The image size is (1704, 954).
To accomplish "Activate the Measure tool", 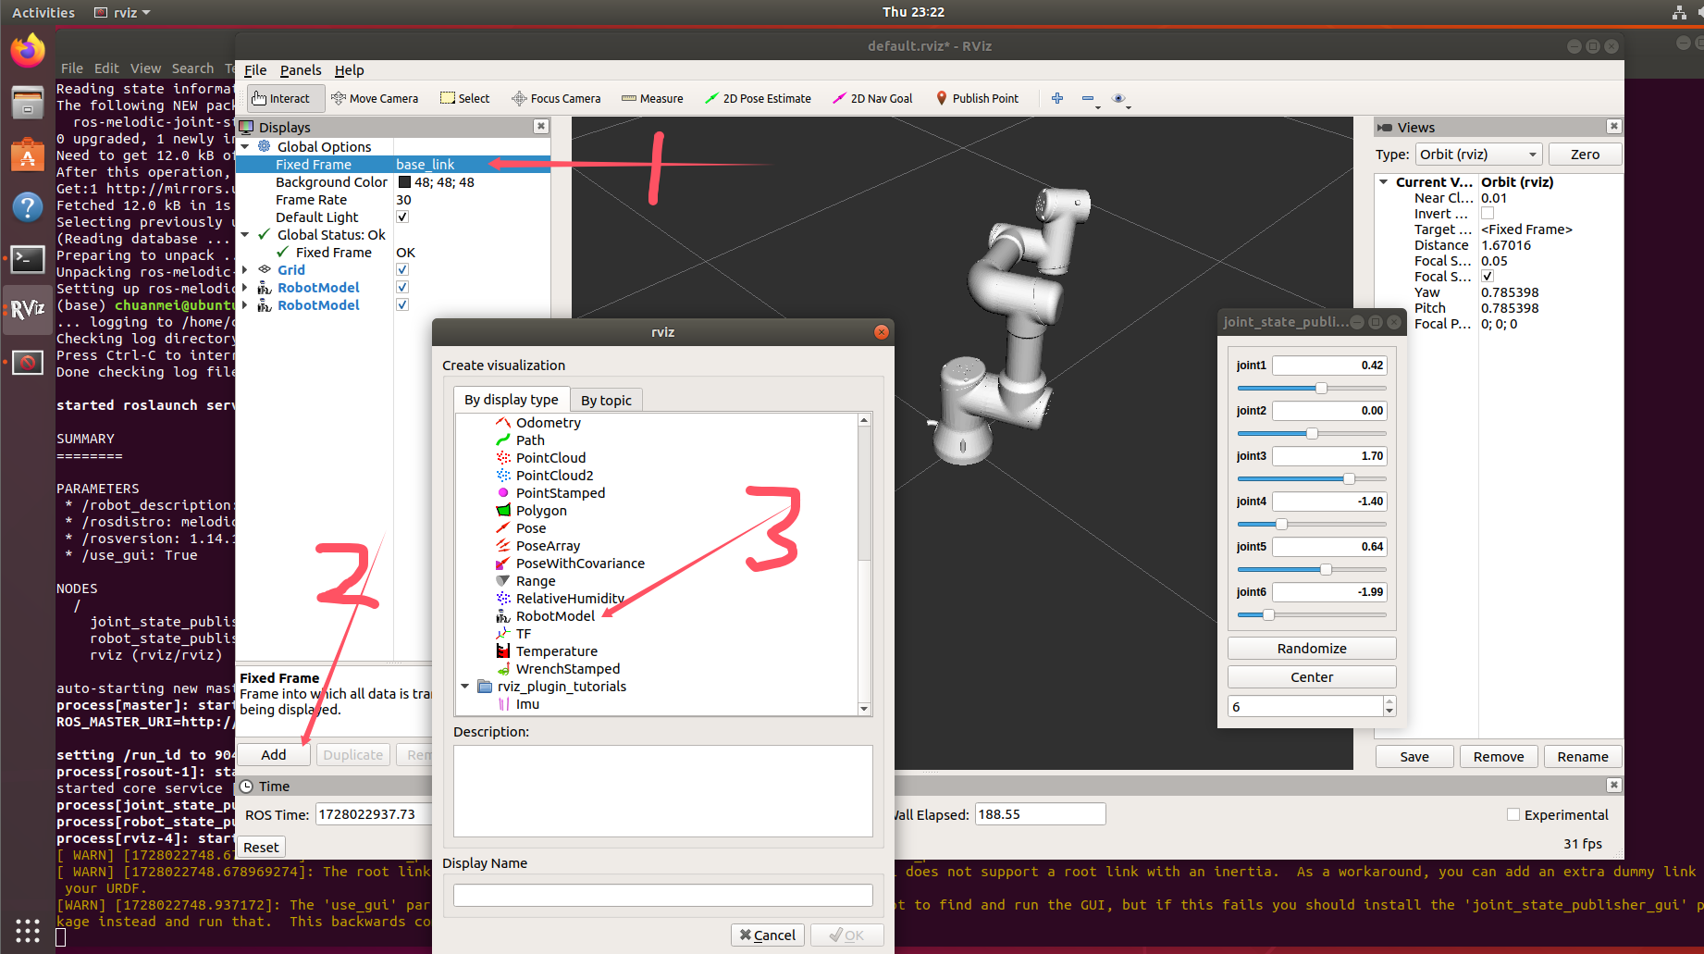I will [652, 98].
